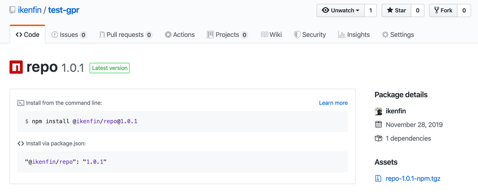Screen dimensions: 478x194
Task: Follow the Learn more link
Action: click(333, 103)
